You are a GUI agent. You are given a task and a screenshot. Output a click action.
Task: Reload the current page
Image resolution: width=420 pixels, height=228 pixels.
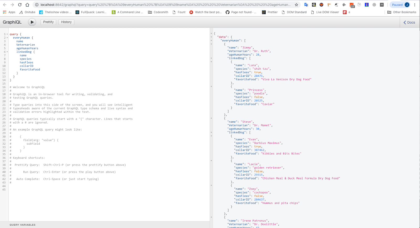[x=20, y=5]
